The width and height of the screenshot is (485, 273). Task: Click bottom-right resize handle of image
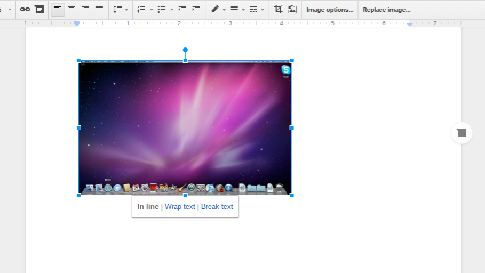coord(292,195)
